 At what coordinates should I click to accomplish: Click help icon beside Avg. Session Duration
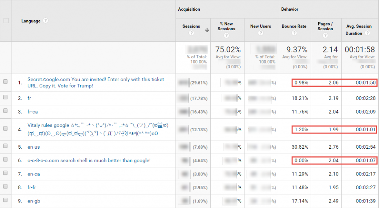tap(368, 33)
